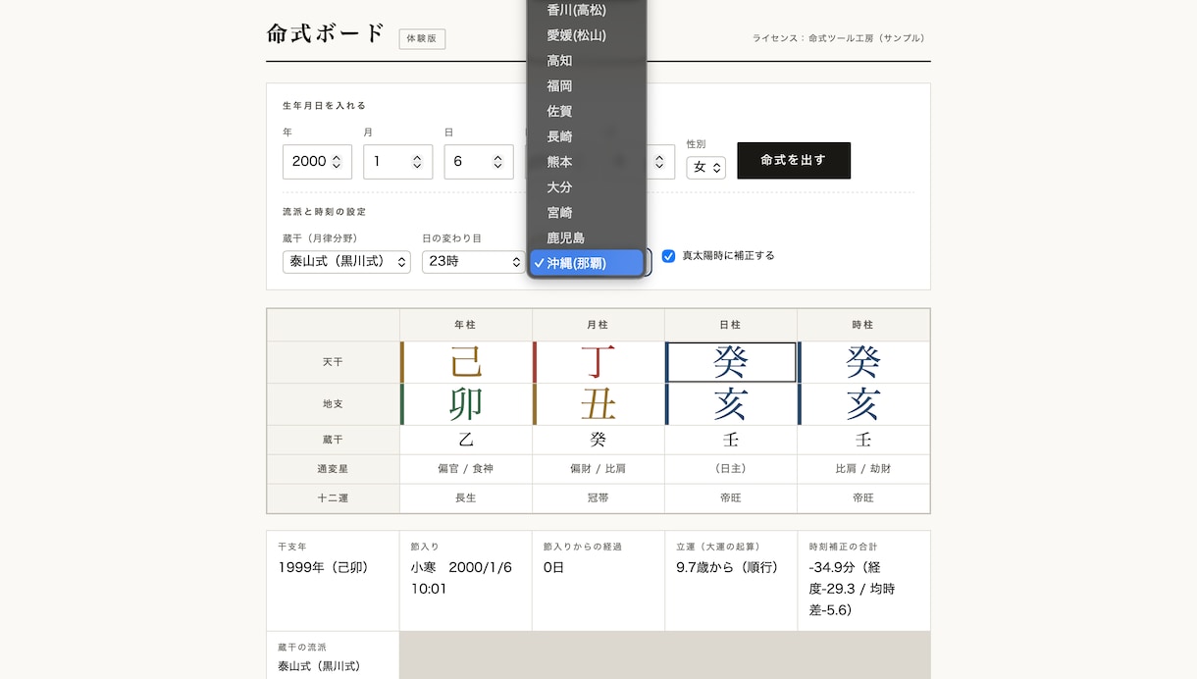
Task: Click the 乙 hidden stem cell
Action: [x=466, y=441]
